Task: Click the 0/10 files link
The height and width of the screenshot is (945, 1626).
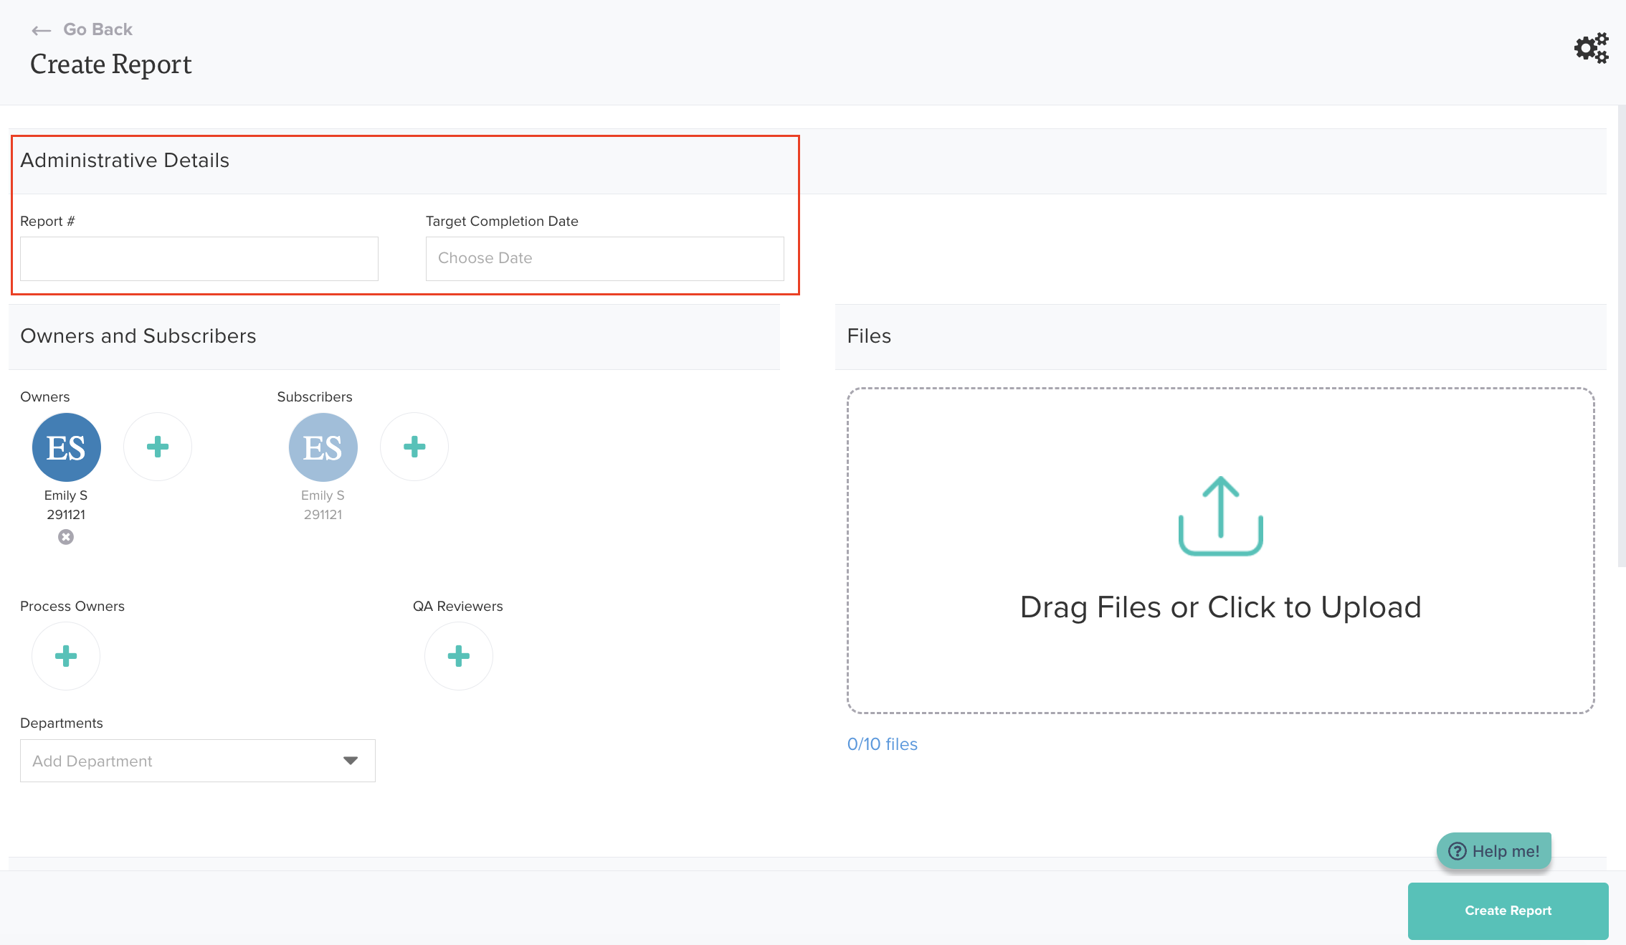Action: click(882, 744)
